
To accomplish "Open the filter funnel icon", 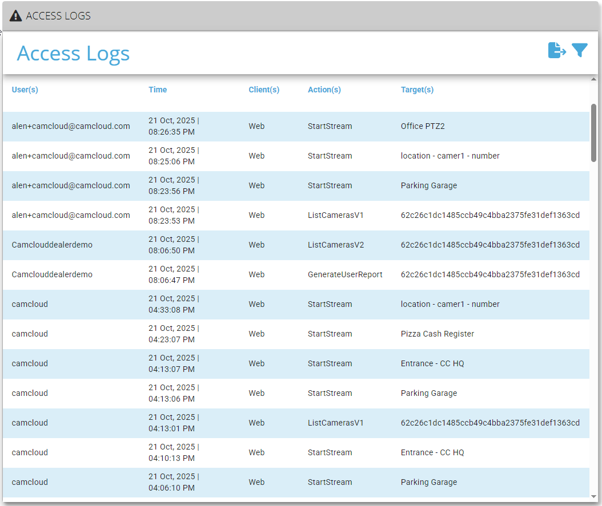I will [x=579, y=51].
